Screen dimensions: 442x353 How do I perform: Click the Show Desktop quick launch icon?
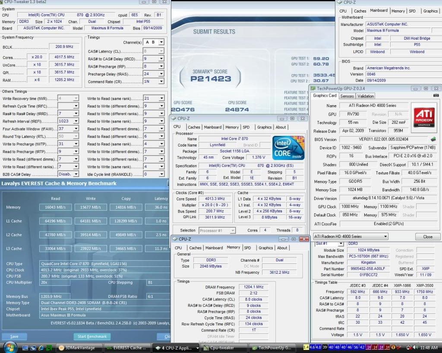[x=25, y=348]
